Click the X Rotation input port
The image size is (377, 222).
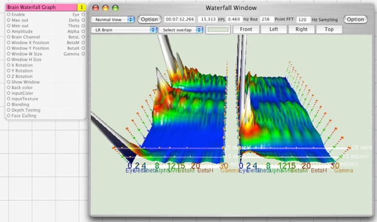pyautogui.click(x=8, y=65)
